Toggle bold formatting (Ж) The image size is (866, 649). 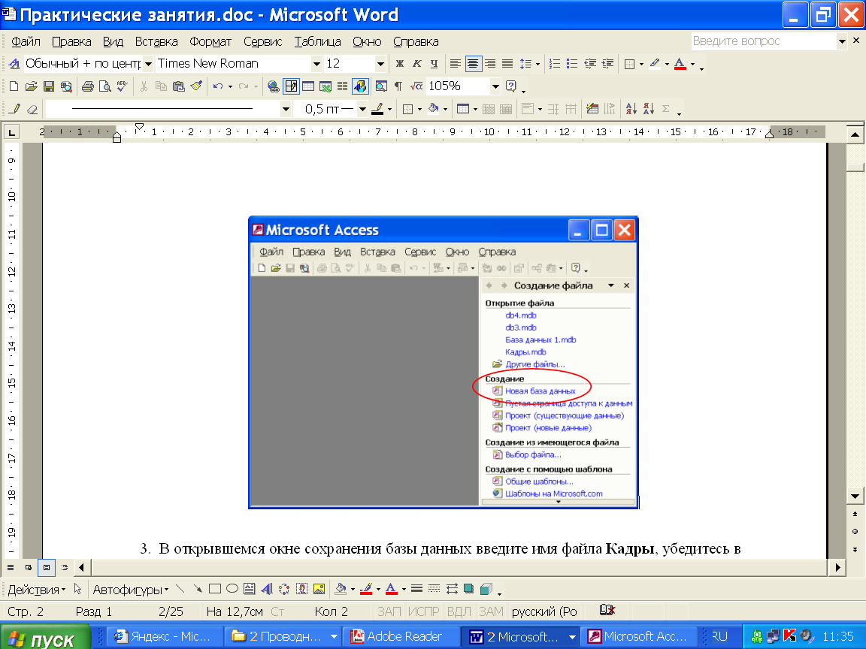(x=400, y=64)
